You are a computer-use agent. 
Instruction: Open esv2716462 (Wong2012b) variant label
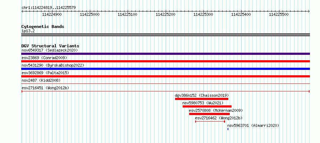(219, 118)
